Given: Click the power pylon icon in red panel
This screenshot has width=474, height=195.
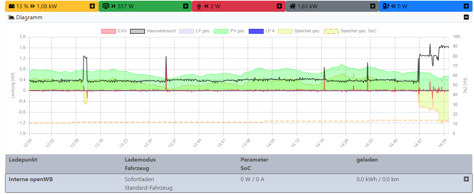Looking at the screenshot, I should pyautogui.click(x=199, y=6).
